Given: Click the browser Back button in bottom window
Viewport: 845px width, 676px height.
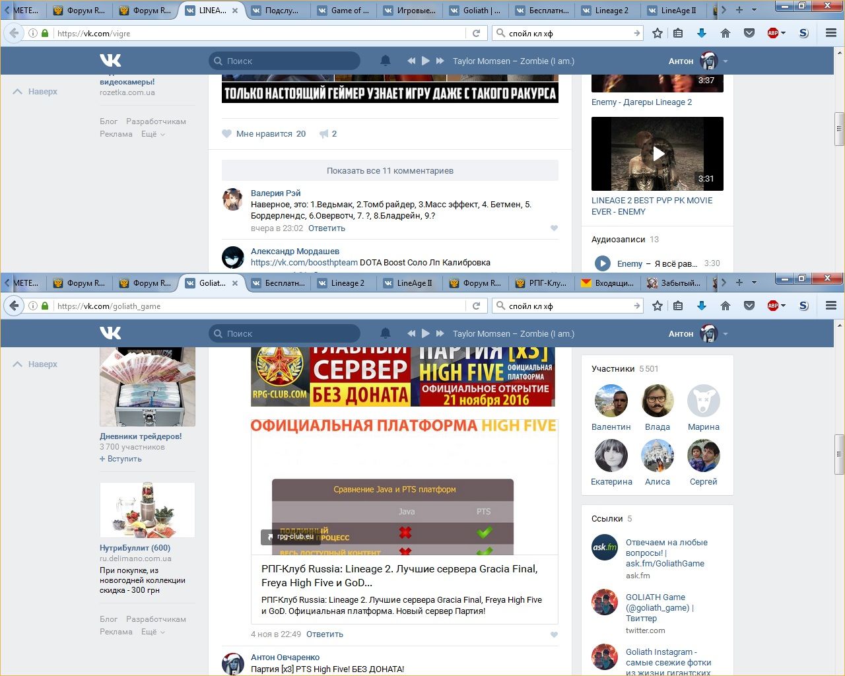Looking at the screenshot, I should tap(14, 306).
